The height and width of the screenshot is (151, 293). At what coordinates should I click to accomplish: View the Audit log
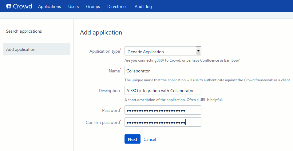coord(143,6)
